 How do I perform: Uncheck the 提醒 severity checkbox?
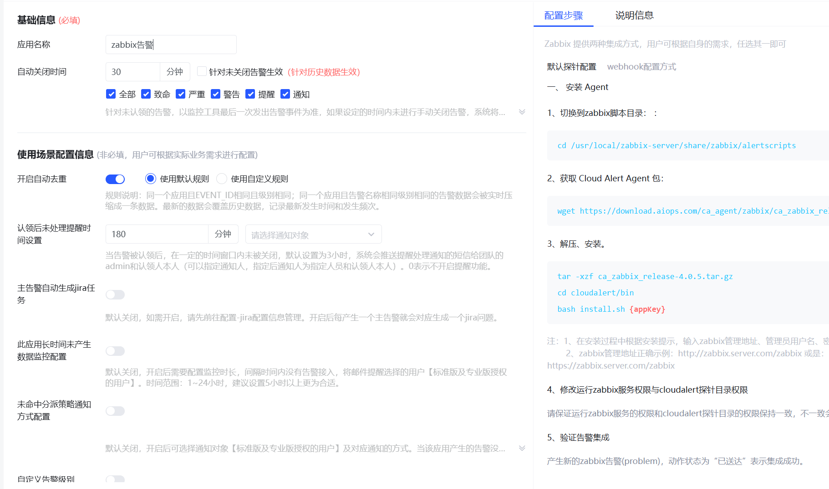click(250, 94)
